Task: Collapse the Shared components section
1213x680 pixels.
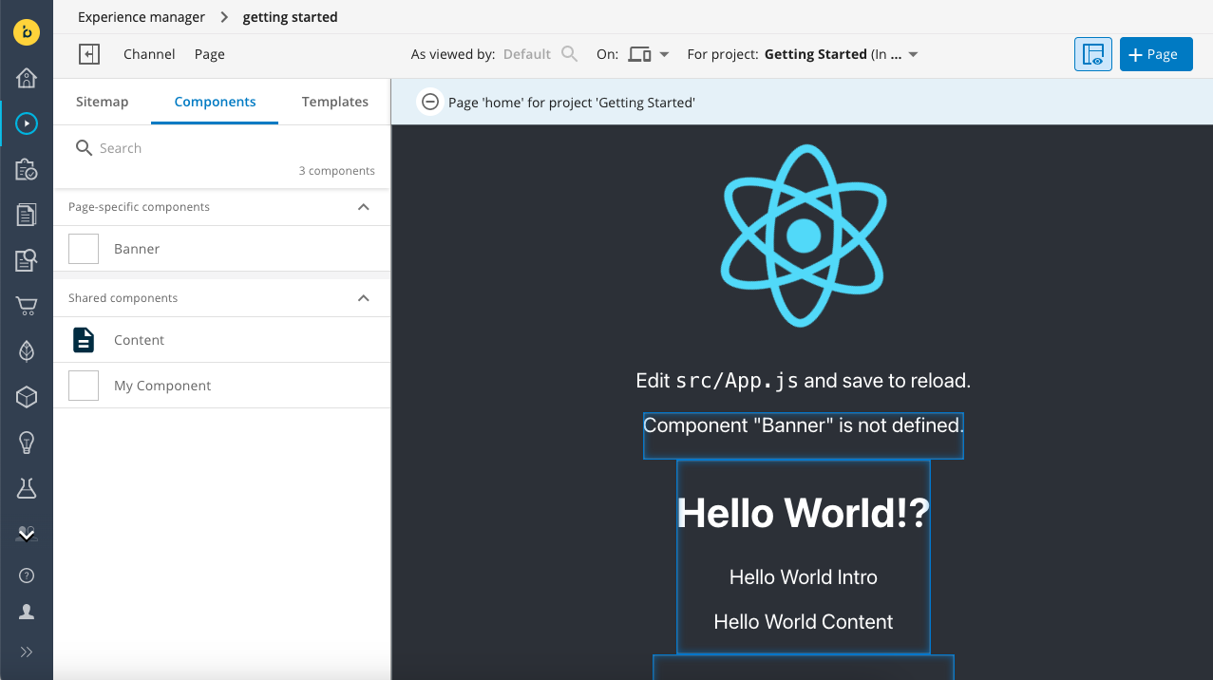Action: pyautogui.click(x=363, y=298)
